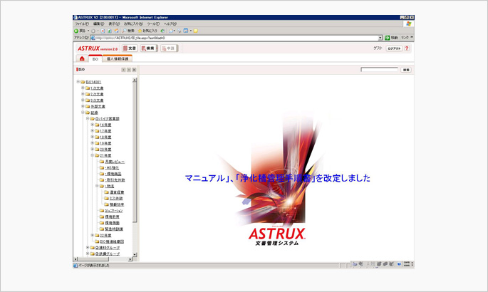Select the 17年度 folder link
Viewport: 488px width, 292px height.
105,131
